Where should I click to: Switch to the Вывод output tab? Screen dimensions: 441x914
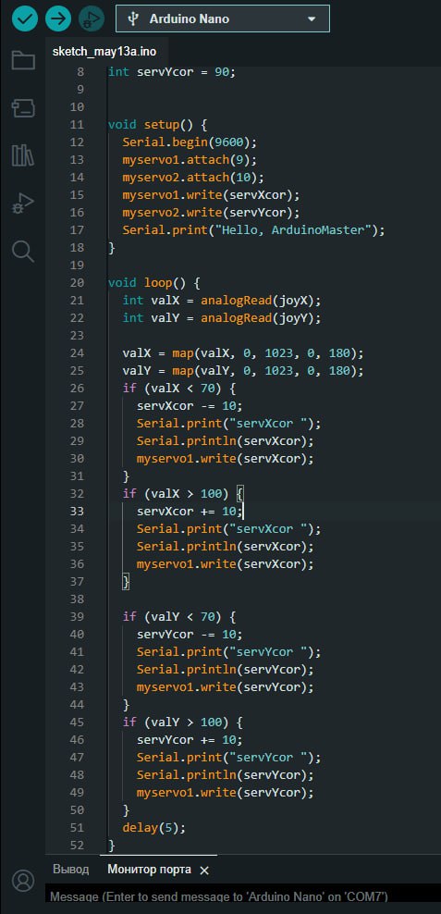71,870
